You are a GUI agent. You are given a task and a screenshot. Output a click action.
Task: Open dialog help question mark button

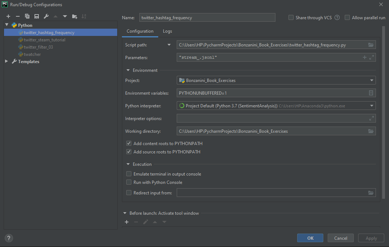tap(9, 238)
